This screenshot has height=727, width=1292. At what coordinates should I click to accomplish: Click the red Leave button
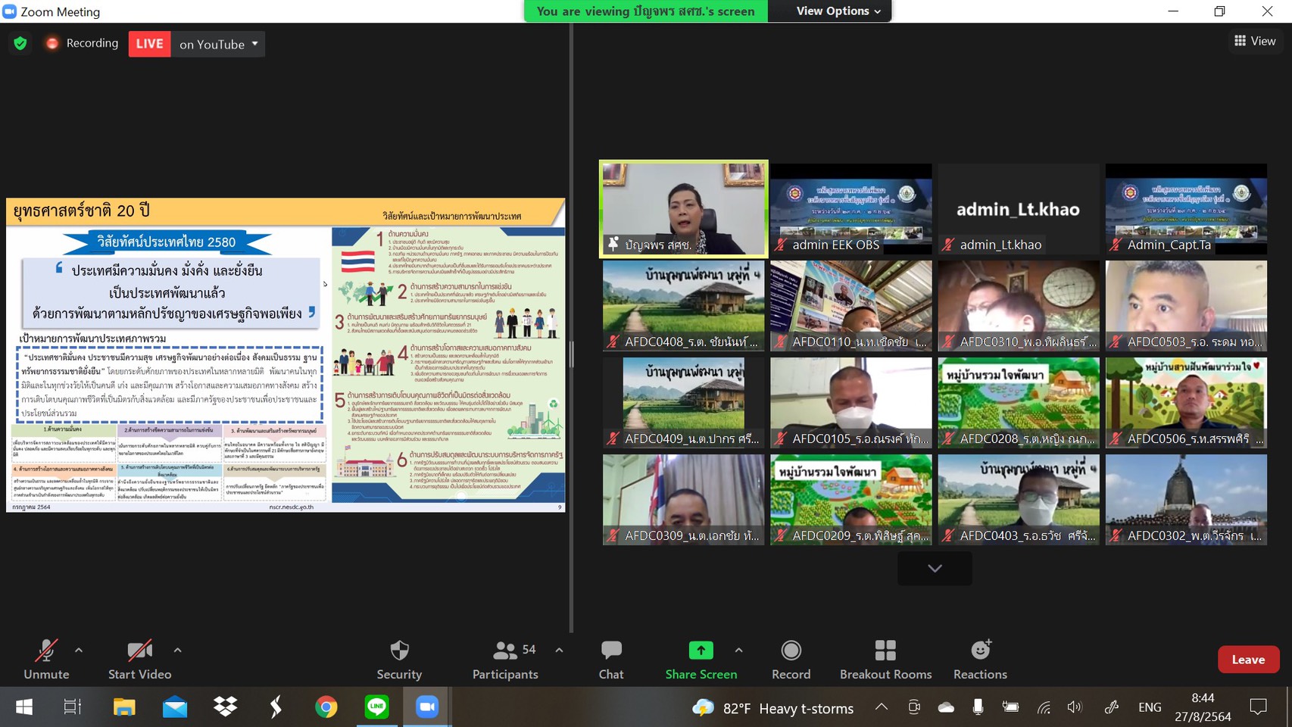pos(1248,660)
